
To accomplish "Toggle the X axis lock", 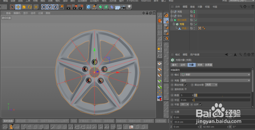I will click(x=44, y=7).
